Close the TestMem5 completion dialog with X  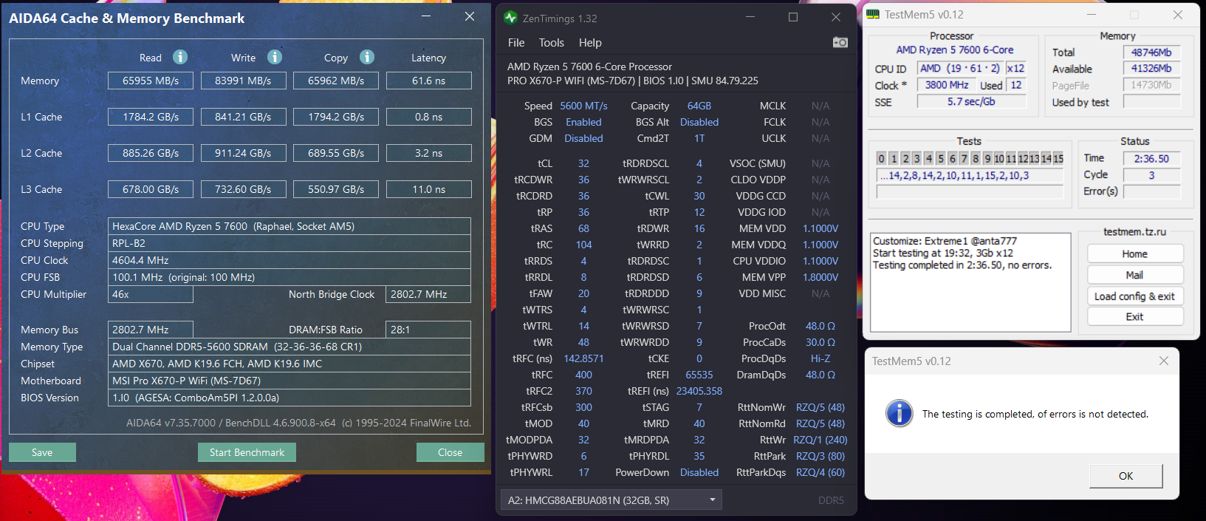click(x=1164, y=361)
